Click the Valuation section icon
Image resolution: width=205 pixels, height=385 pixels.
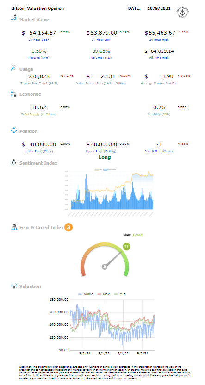pos(14,286)
